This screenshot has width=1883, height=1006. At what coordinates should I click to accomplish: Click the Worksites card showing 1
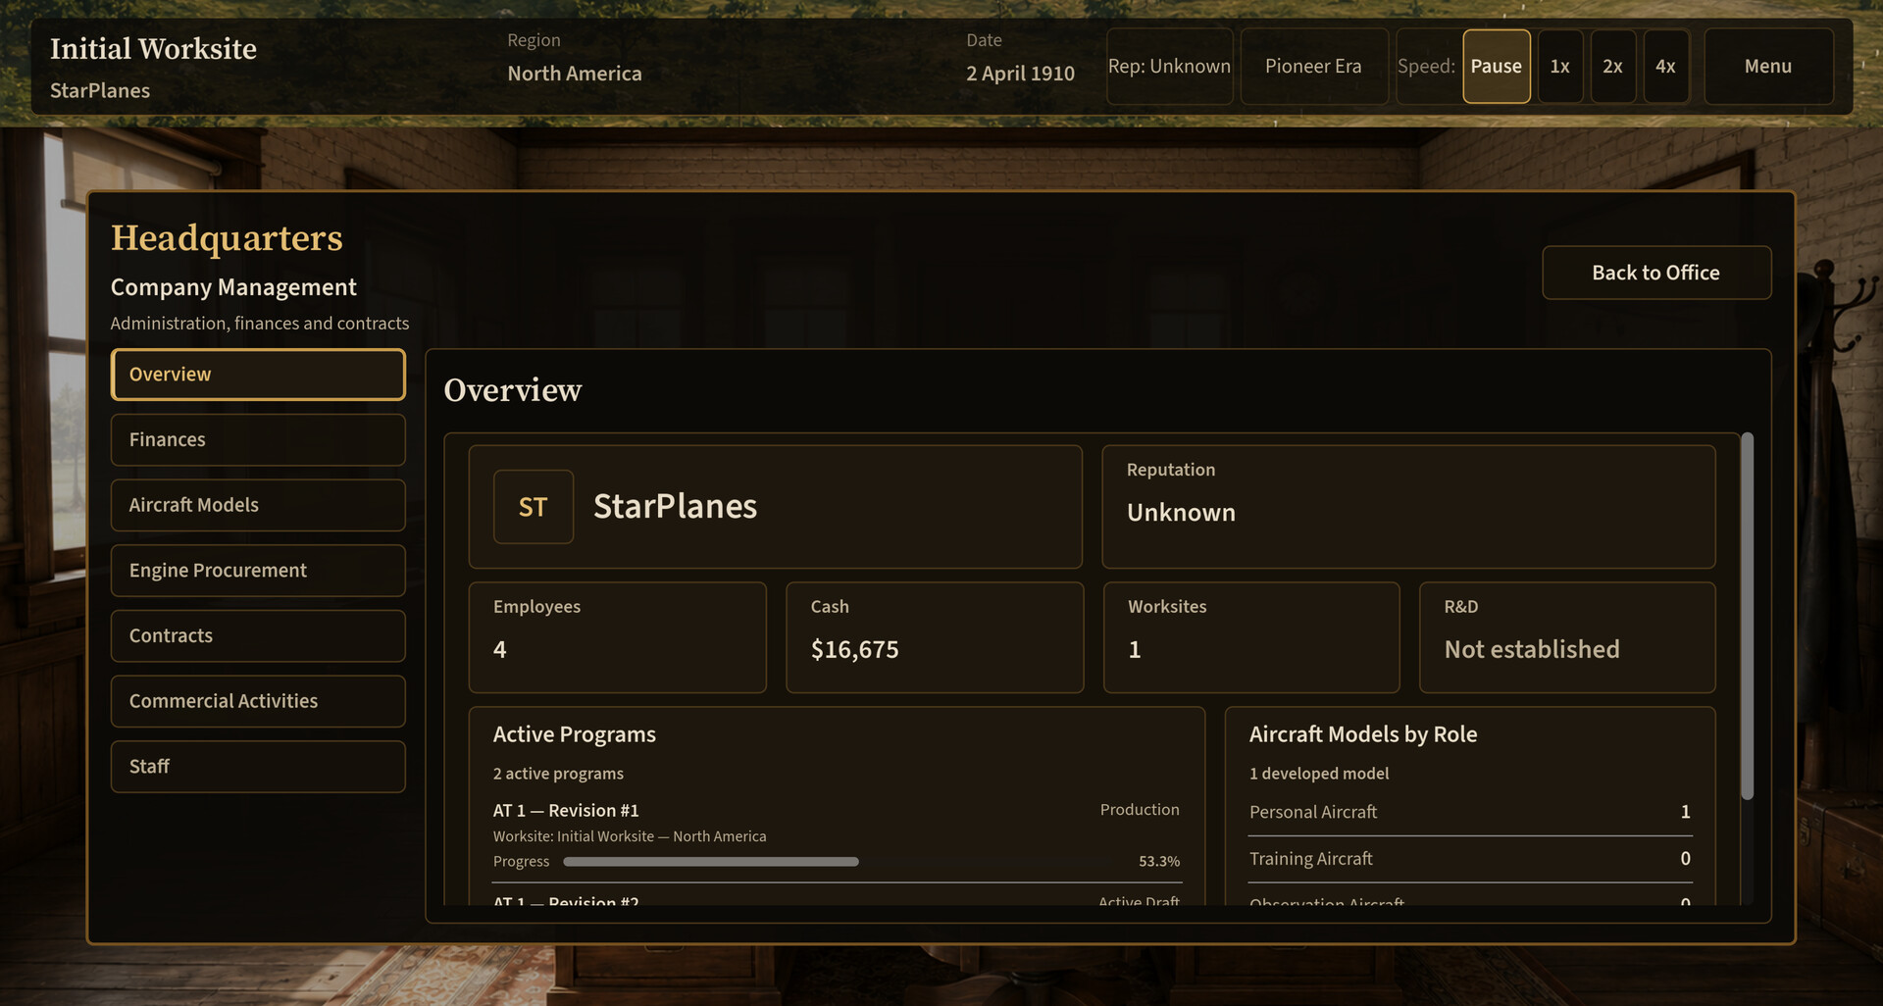tap(1251, 637)
